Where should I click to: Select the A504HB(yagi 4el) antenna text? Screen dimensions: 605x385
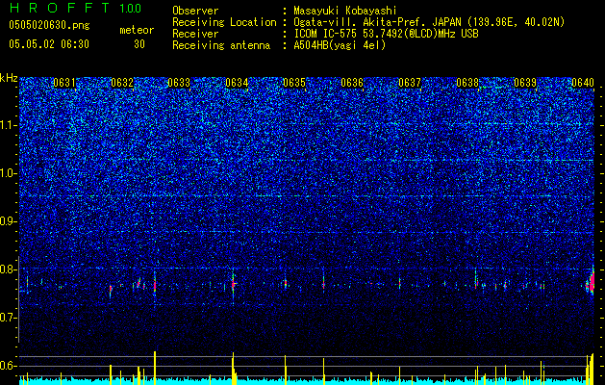340,45
